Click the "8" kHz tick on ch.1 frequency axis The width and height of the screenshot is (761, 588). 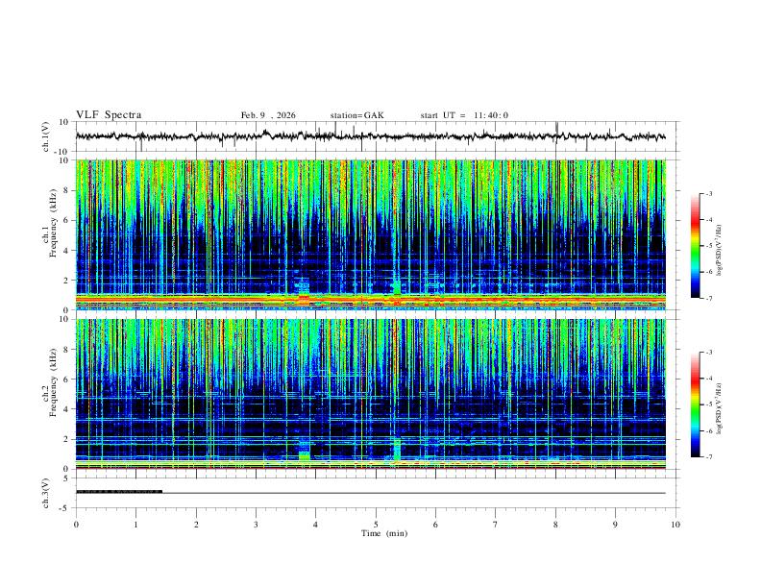click(x=66, y=190)
